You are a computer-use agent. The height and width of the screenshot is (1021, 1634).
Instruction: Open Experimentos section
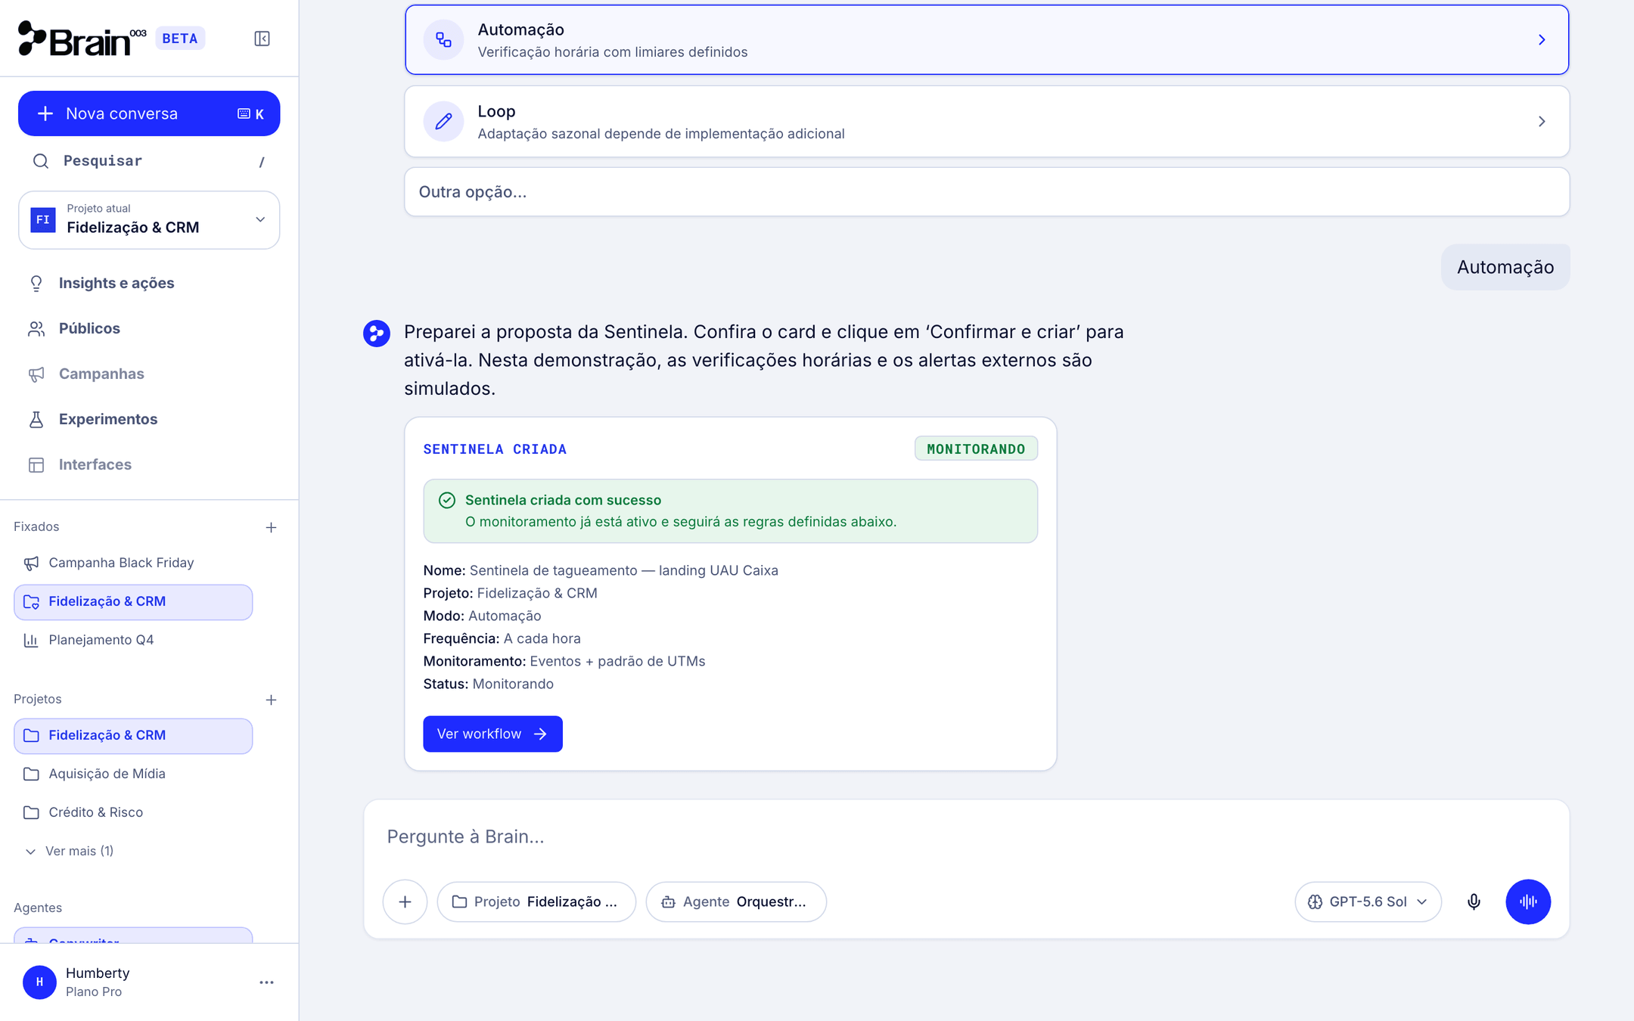pyautogui.click(x=108, y=419)
